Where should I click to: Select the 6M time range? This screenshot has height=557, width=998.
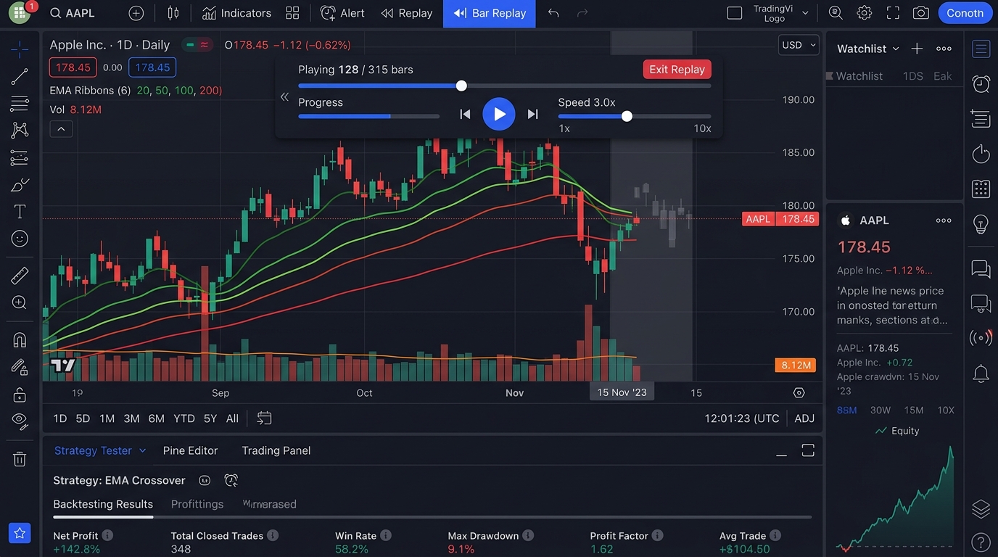tap(156, 418)
